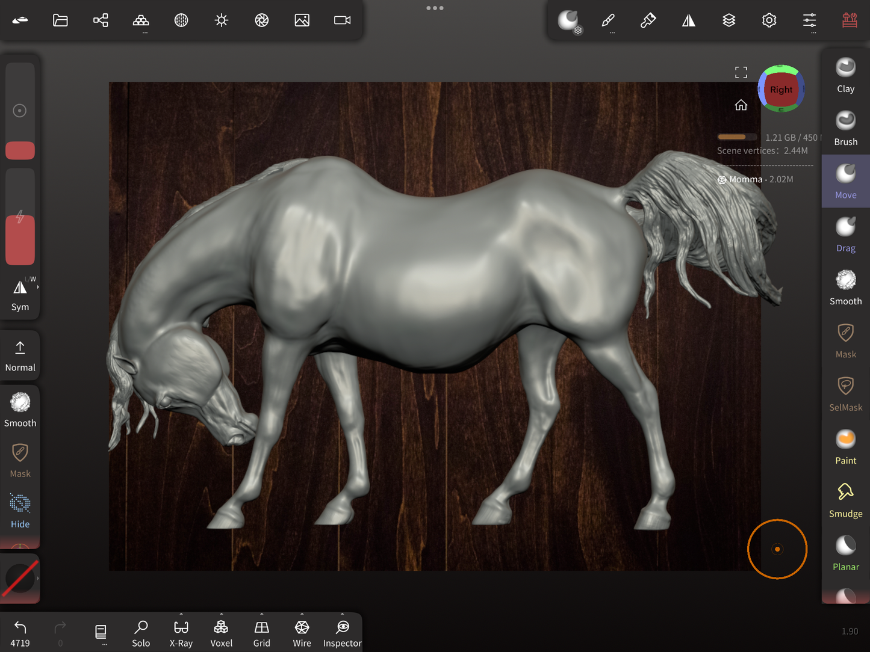Screen dimensions: 870x652
Task: Click the red intensity slider
Action: click(20, 239)
